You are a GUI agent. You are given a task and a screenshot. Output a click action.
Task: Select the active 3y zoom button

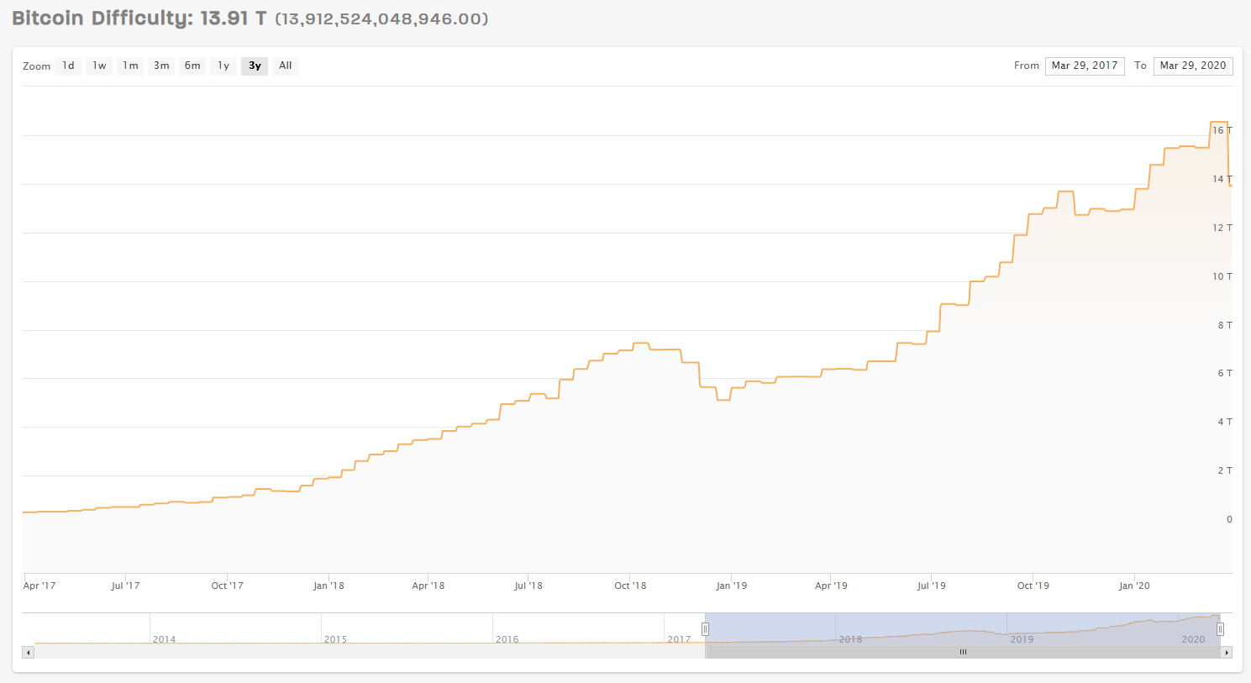tap(255, 66)
